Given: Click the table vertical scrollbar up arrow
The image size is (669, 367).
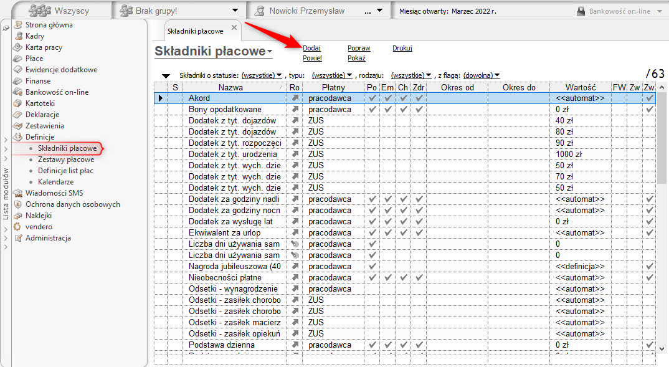Looking at the screenshot, I should point(662,87).
